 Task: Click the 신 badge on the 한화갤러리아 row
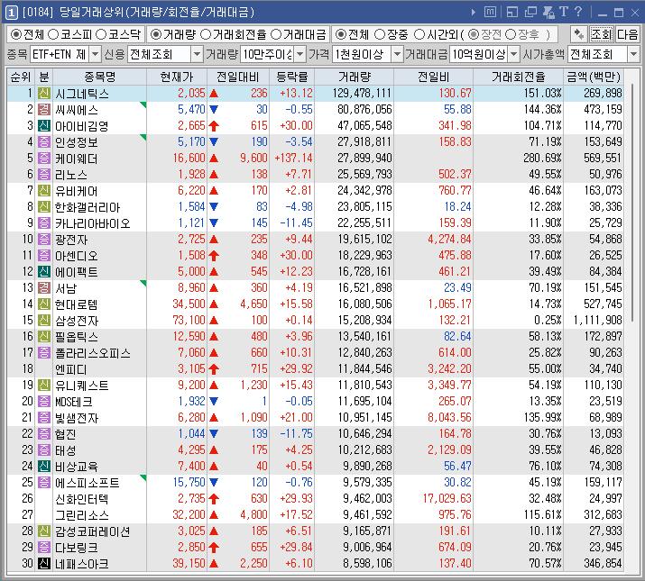44,206
